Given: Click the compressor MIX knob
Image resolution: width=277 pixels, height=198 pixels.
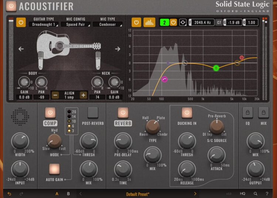Looking at the screenshot, I should point(89,170).
